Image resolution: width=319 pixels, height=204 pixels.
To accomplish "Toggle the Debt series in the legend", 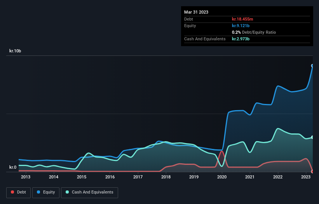I will tap(18, 192).
